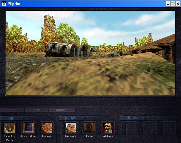Select the Manoscritto book in the bag
This screenshot has width=181, height=143.
pos(28,128)
